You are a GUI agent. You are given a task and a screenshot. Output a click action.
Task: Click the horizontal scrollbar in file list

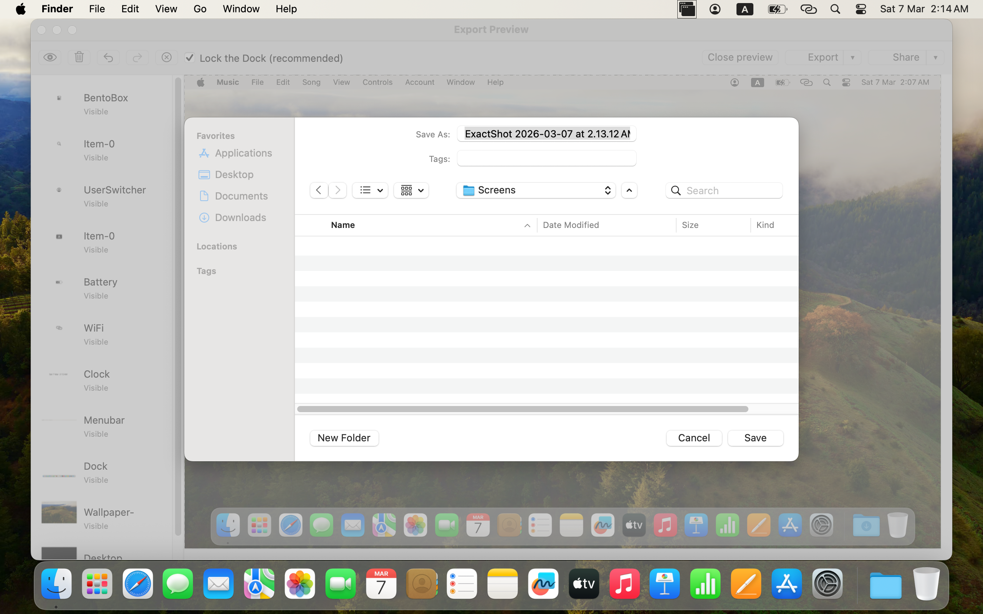point(522,409)
